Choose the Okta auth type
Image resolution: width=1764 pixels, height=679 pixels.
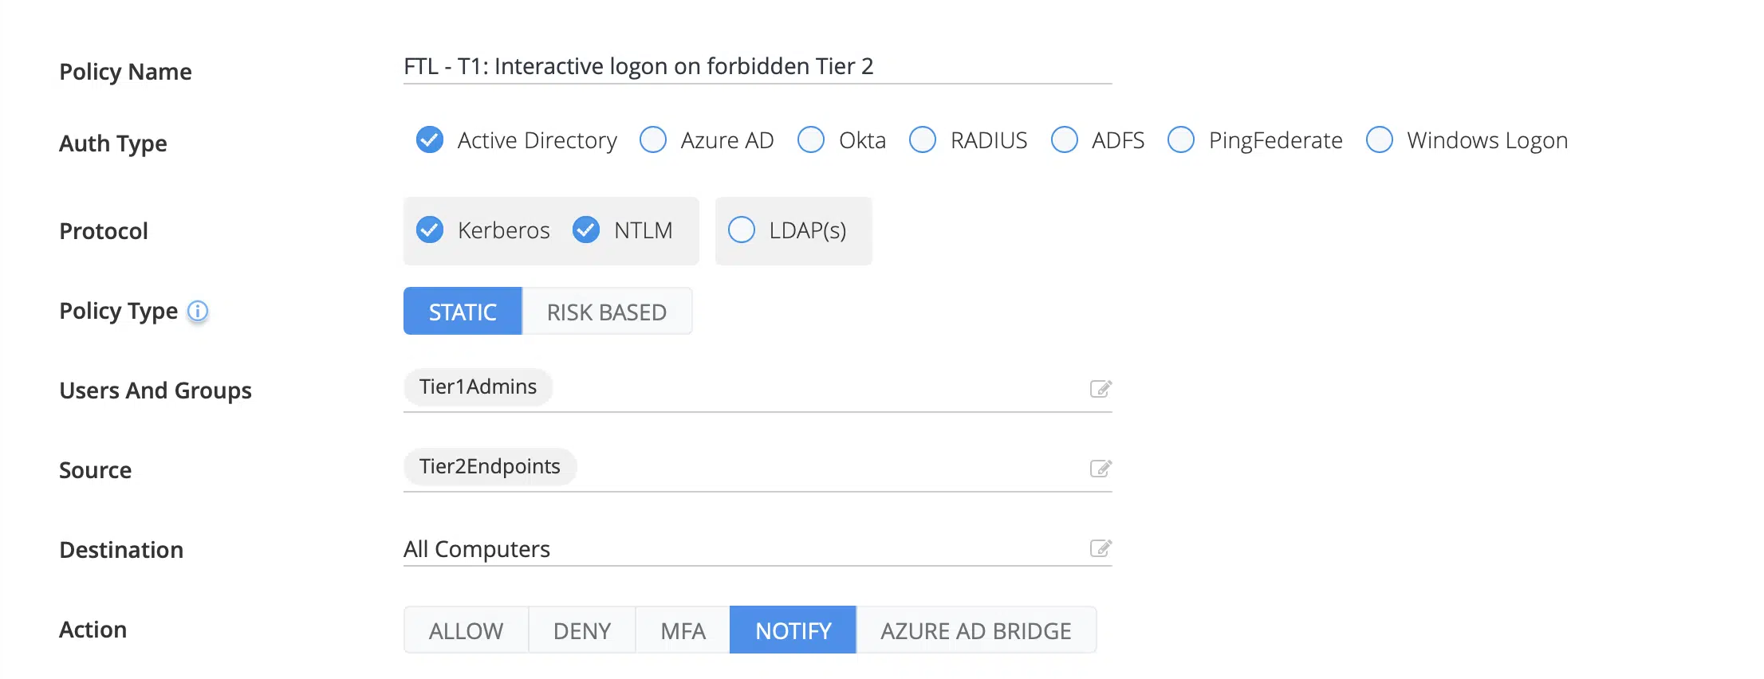(811, 139)
